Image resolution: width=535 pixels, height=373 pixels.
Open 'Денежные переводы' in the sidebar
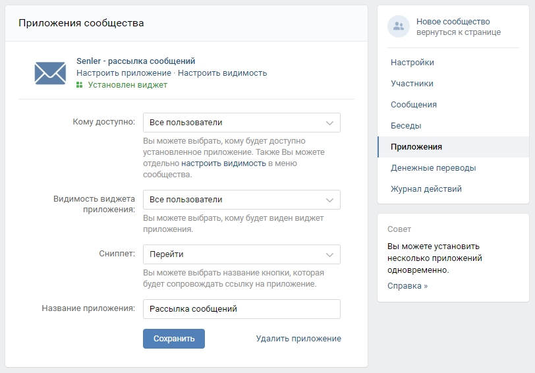(x=433, y=168)
